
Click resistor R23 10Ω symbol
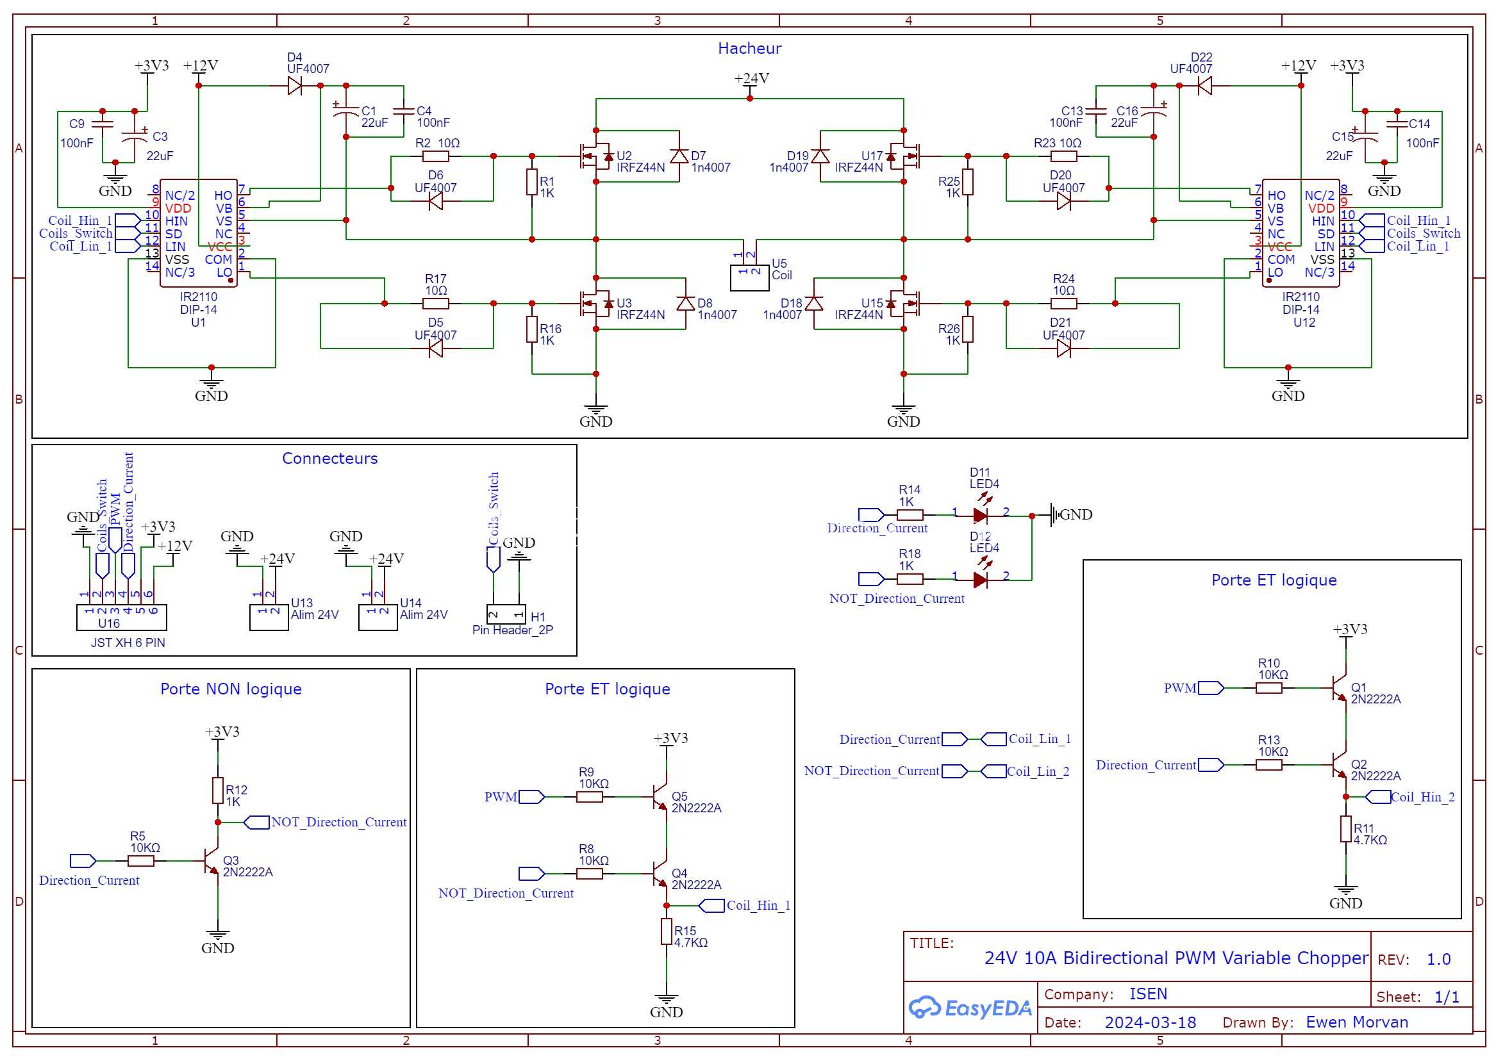coord(1063,156)
